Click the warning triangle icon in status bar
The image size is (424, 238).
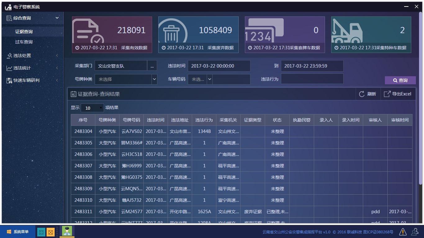coord(403,231)
